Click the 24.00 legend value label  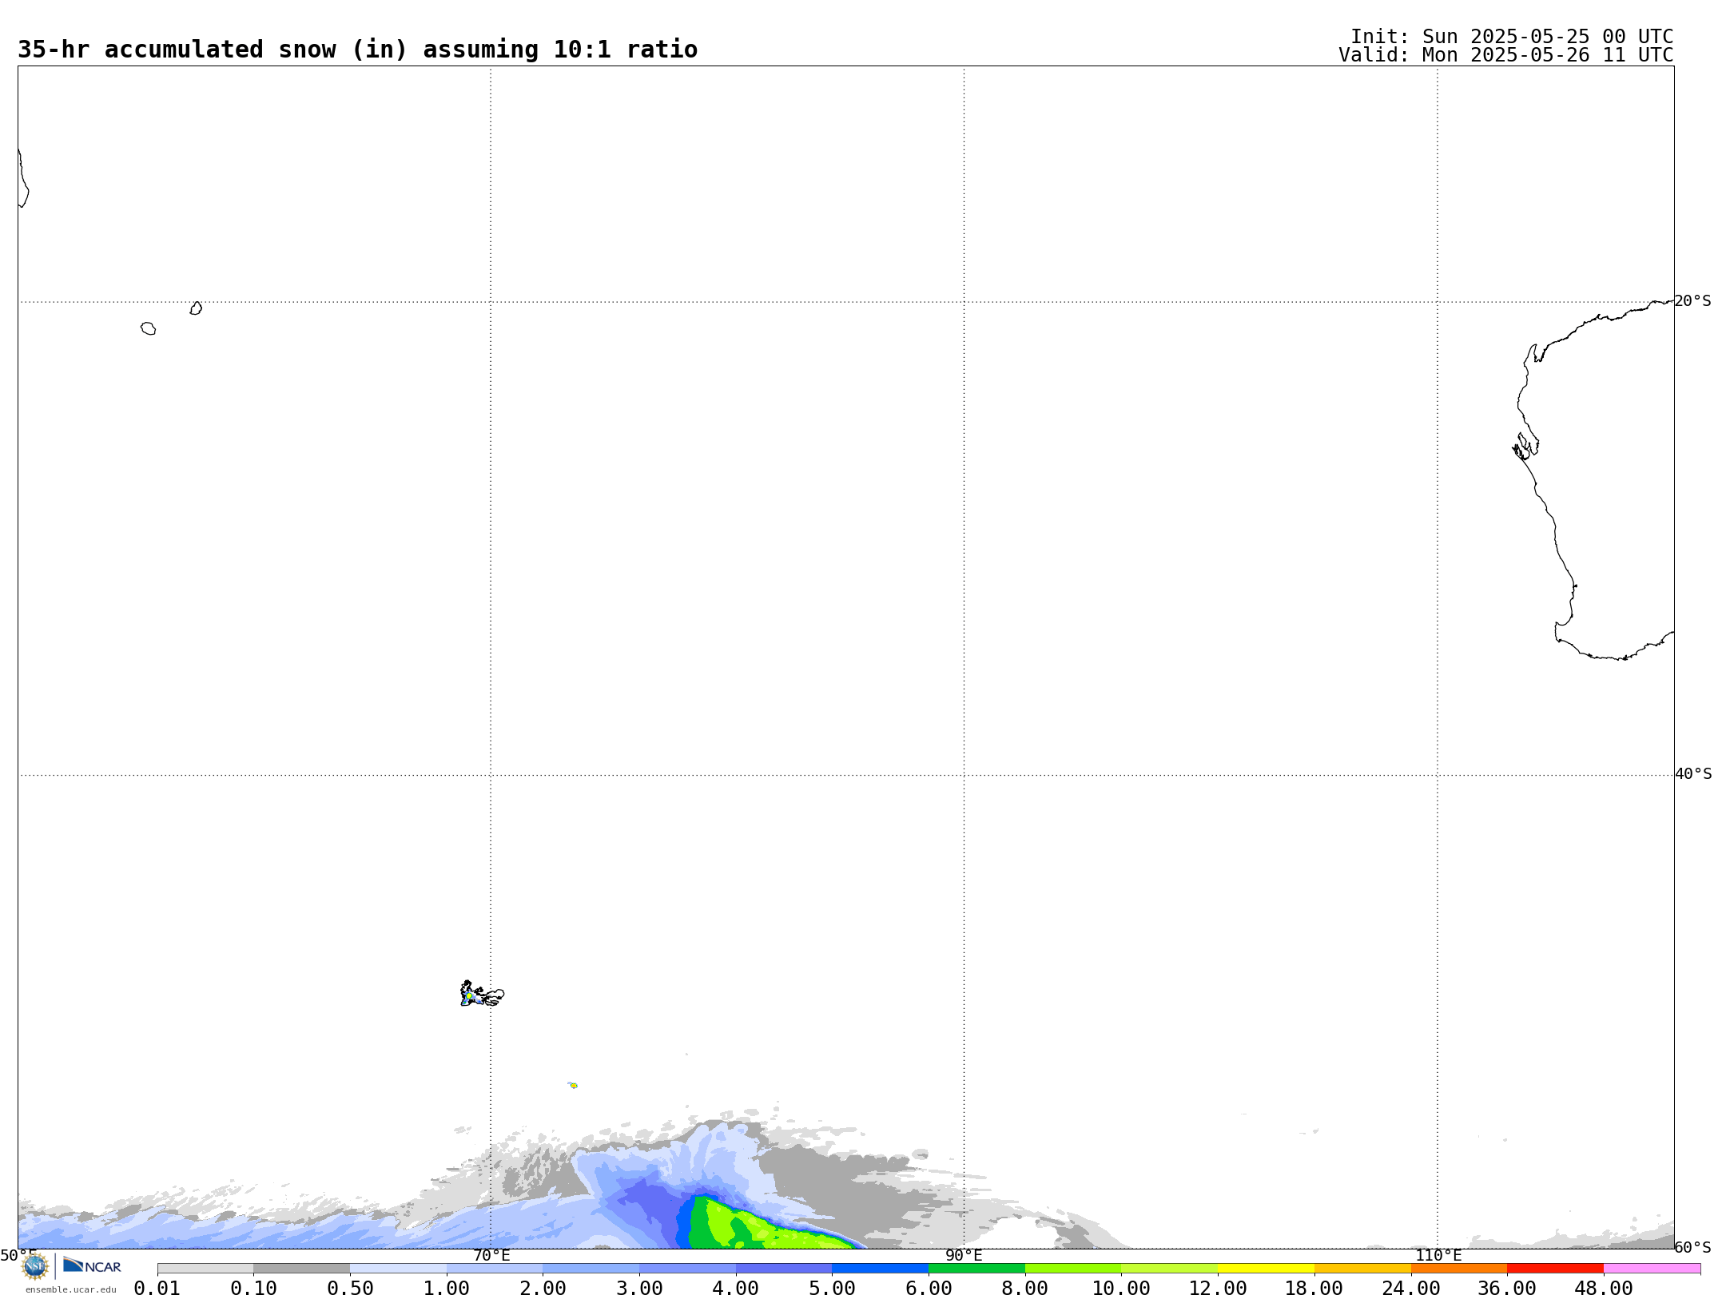coord(1410,1289)
